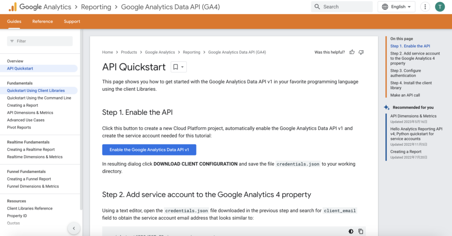This screenshot has height=236, width=452.
Task: Select Pivot Reports in sidebar
Action: point(19,127)
